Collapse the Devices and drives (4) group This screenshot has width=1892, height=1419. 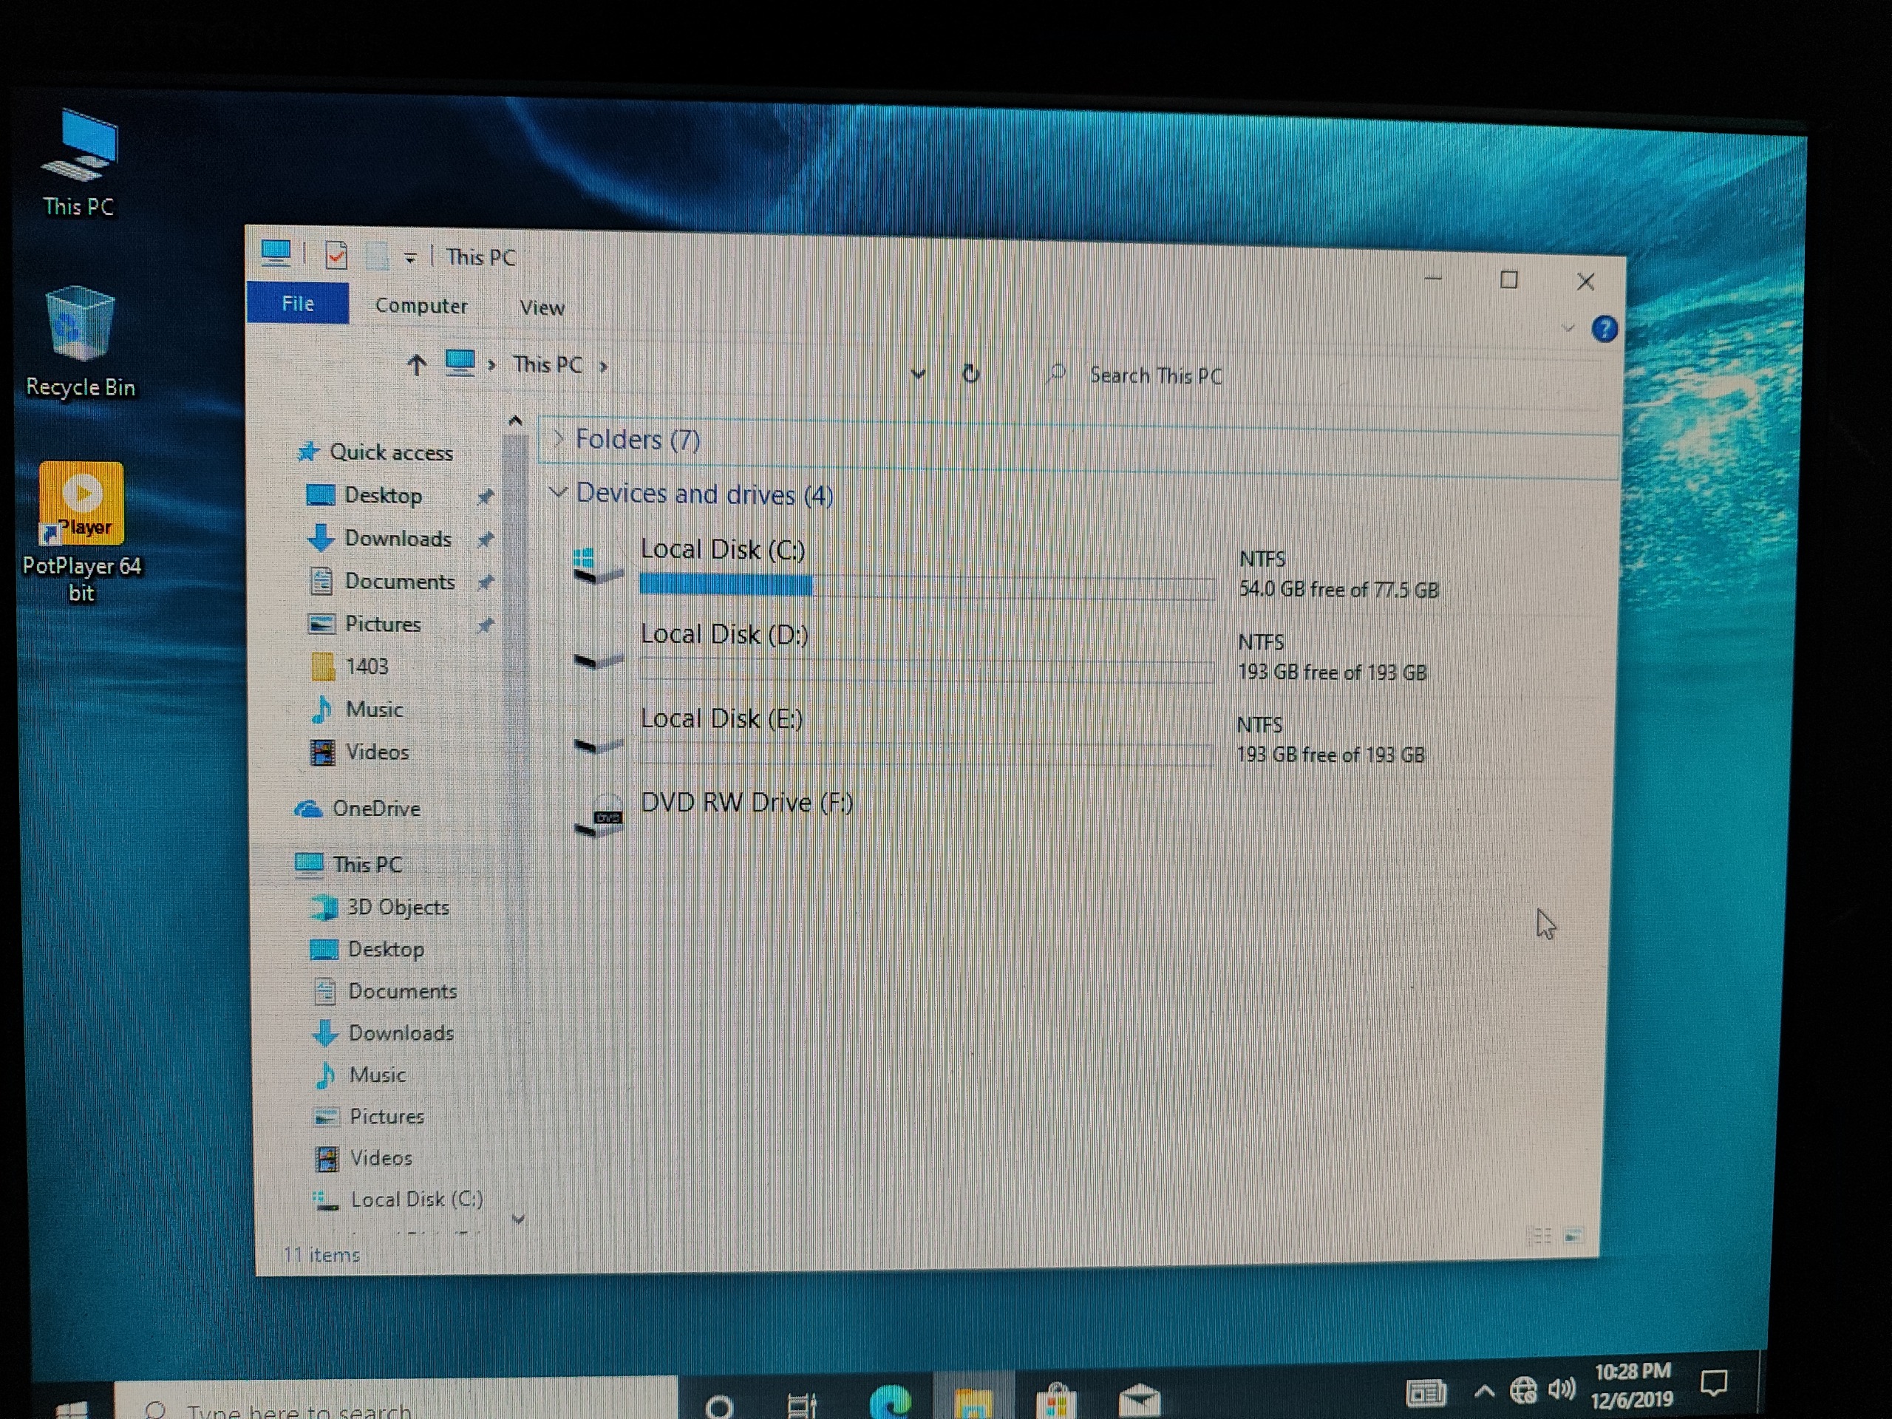(x=558, y=493)
